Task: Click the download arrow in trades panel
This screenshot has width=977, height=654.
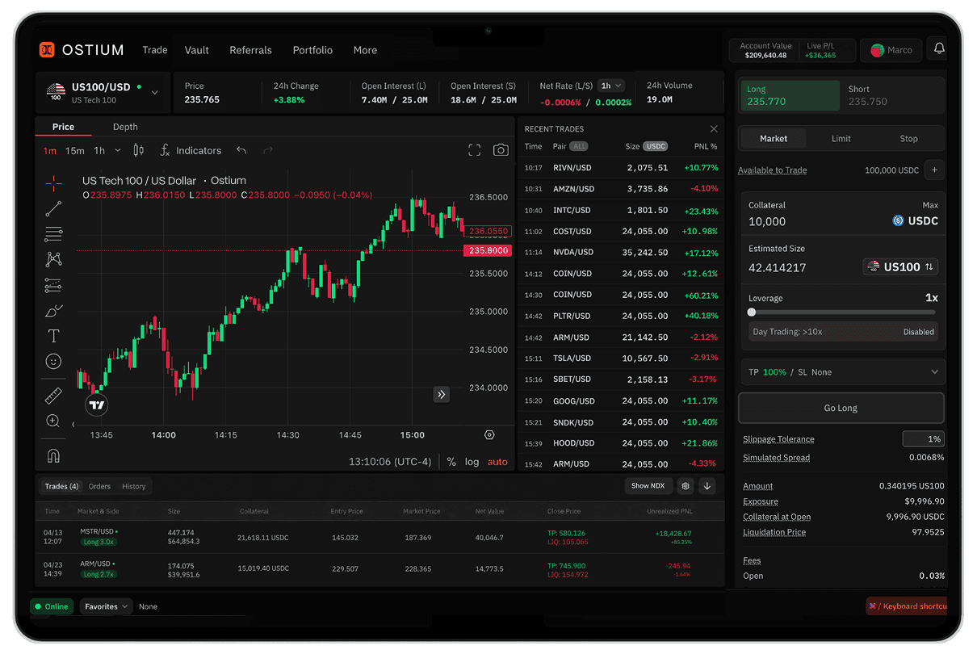Action: pos(707,486)
